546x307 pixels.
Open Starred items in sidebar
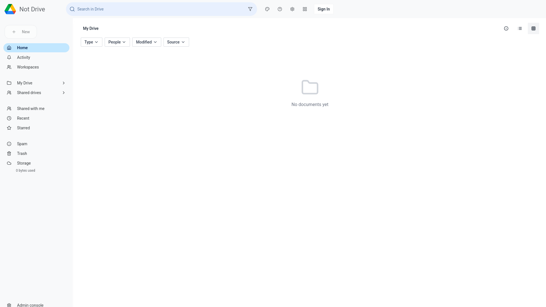pos(23,128)
